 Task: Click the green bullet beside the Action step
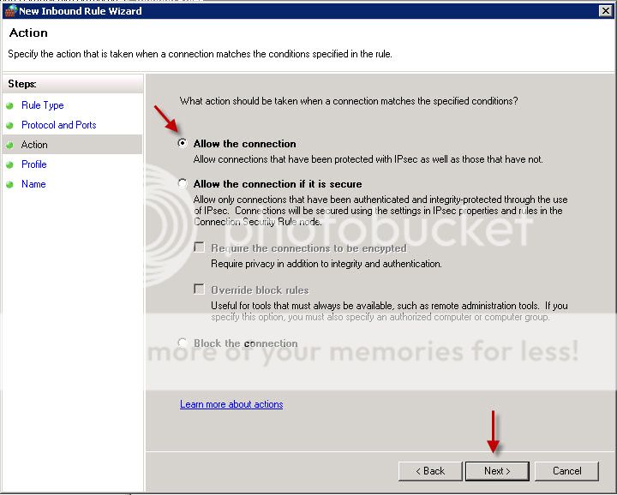click(10, 146)
